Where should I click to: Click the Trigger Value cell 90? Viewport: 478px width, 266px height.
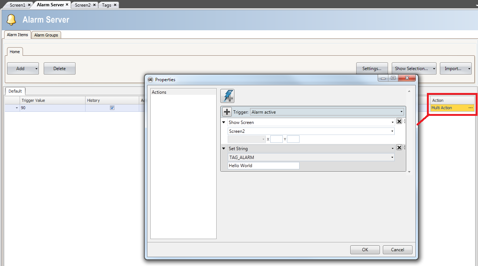point(53,108)
